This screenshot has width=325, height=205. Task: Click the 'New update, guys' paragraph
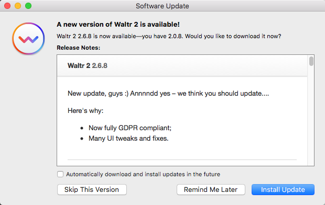168,94
